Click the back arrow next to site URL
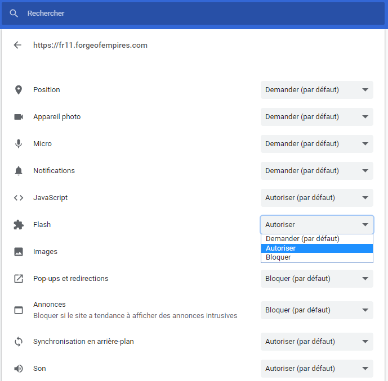The image size is (388, 381). point(17,45)
